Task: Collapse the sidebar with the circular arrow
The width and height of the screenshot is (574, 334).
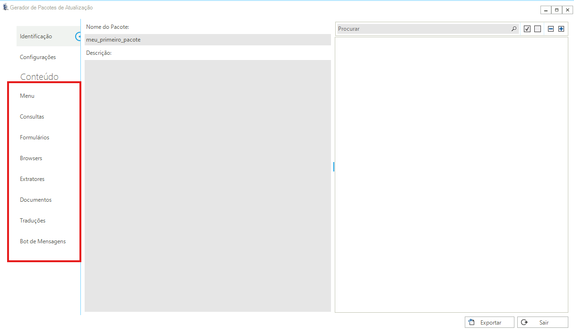Action: pos(78,36)
